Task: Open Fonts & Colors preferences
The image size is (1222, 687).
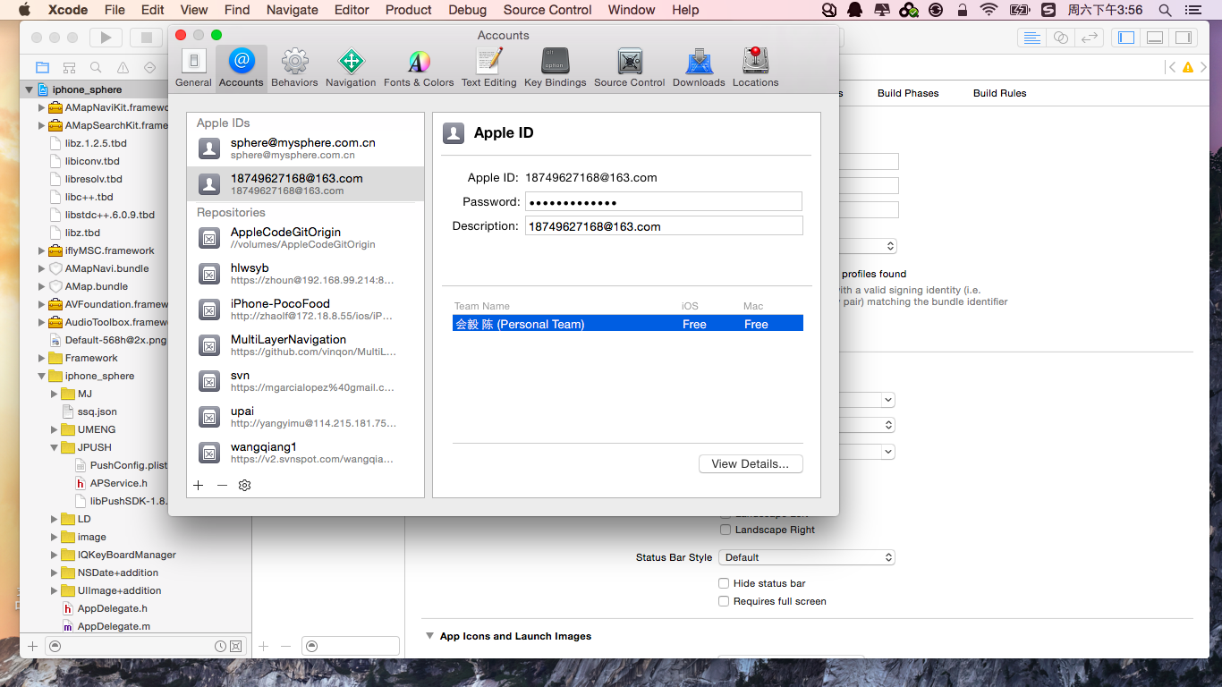Action: (x=419, y=68)
